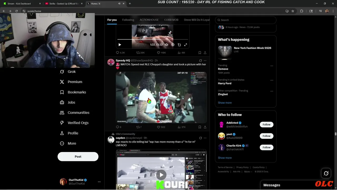337x190 pixels.
Task: Open Speedy HQ profile avatar
Action: (111, 62)
